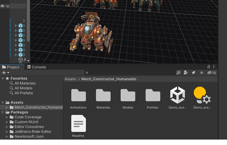Click the Search by Label tag icon
Viewport: 227px width, 145px height.
point(193,73)
